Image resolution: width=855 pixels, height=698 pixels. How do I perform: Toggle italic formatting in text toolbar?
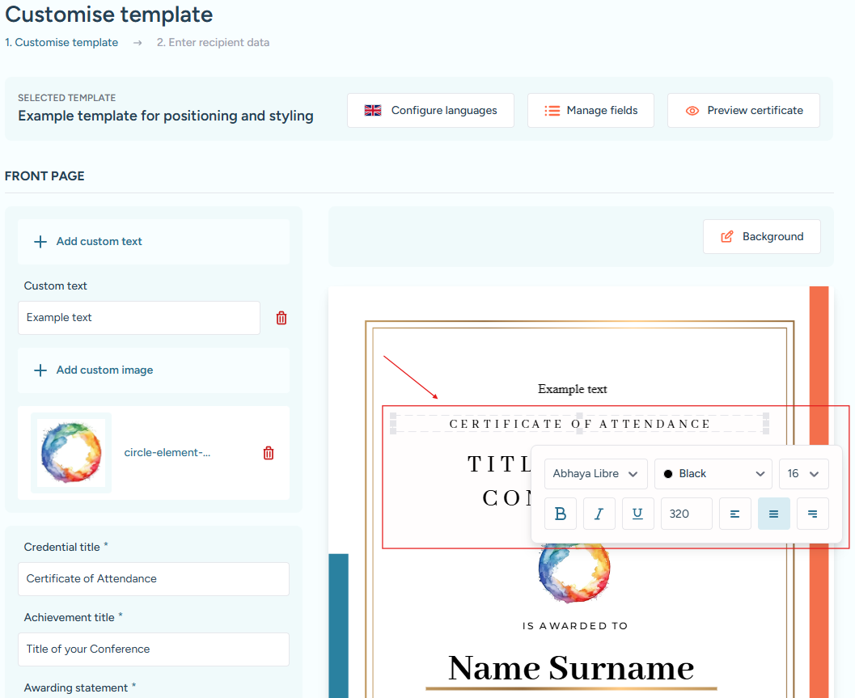click(599, 514)
